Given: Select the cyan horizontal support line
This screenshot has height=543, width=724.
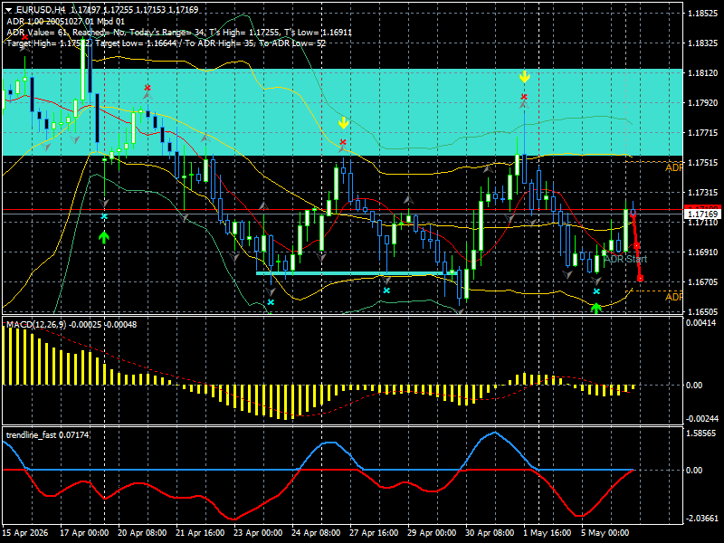Looking at the screenshot, I should click(356, 273).
